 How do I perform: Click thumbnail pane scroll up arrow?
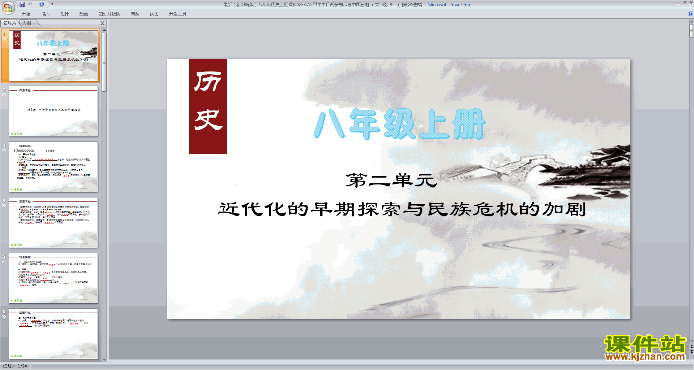coord(104,30)
